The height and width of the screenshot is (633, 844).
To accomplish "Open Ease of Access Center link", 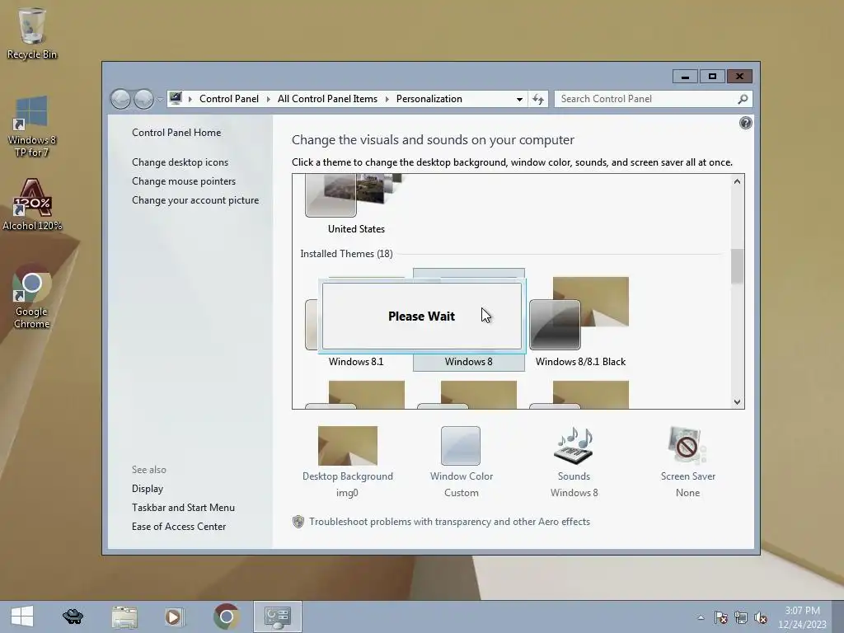I will [179, 527].
